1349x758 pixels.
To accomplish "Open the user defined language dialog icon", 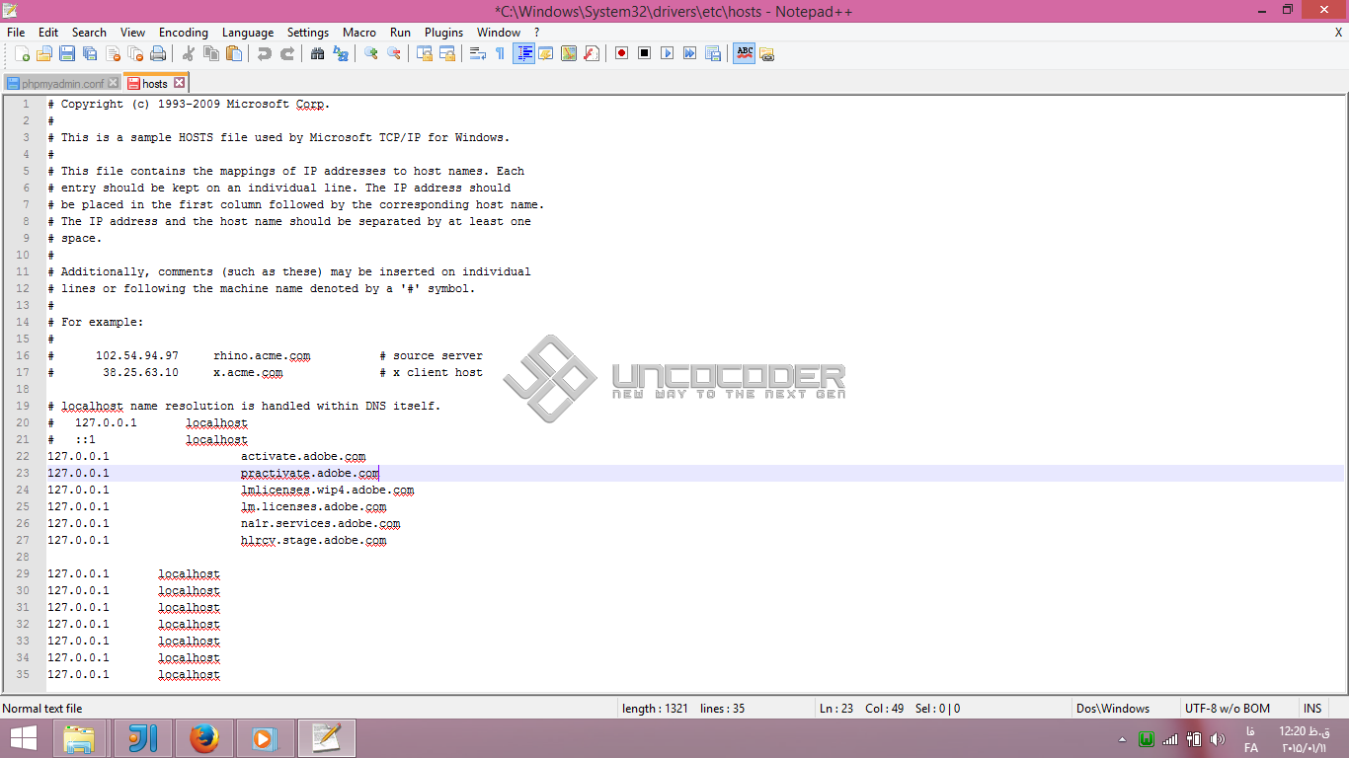I will click(545, 53).
